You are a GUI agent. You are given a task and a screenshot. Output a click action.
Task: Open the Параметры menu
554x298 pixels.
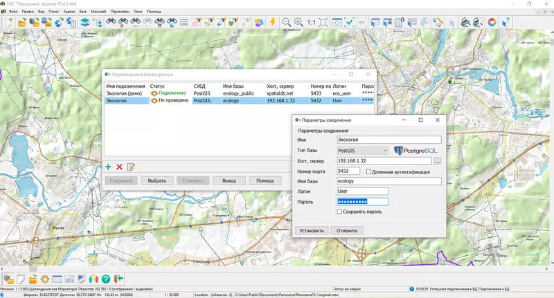click(x=120, y=12)
